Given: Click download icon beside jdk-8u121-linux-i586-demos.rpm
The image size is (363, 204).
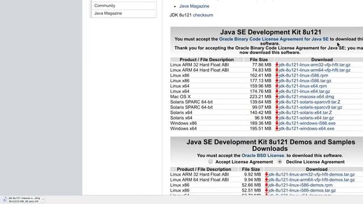Looking at the screenshot, I should (267, 185).
